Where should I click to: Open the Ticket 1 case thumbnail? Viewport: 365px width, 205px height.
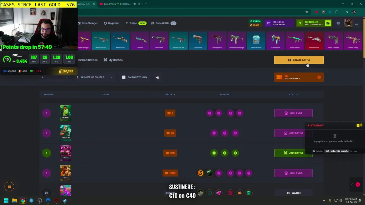click(x=66, y=112)
